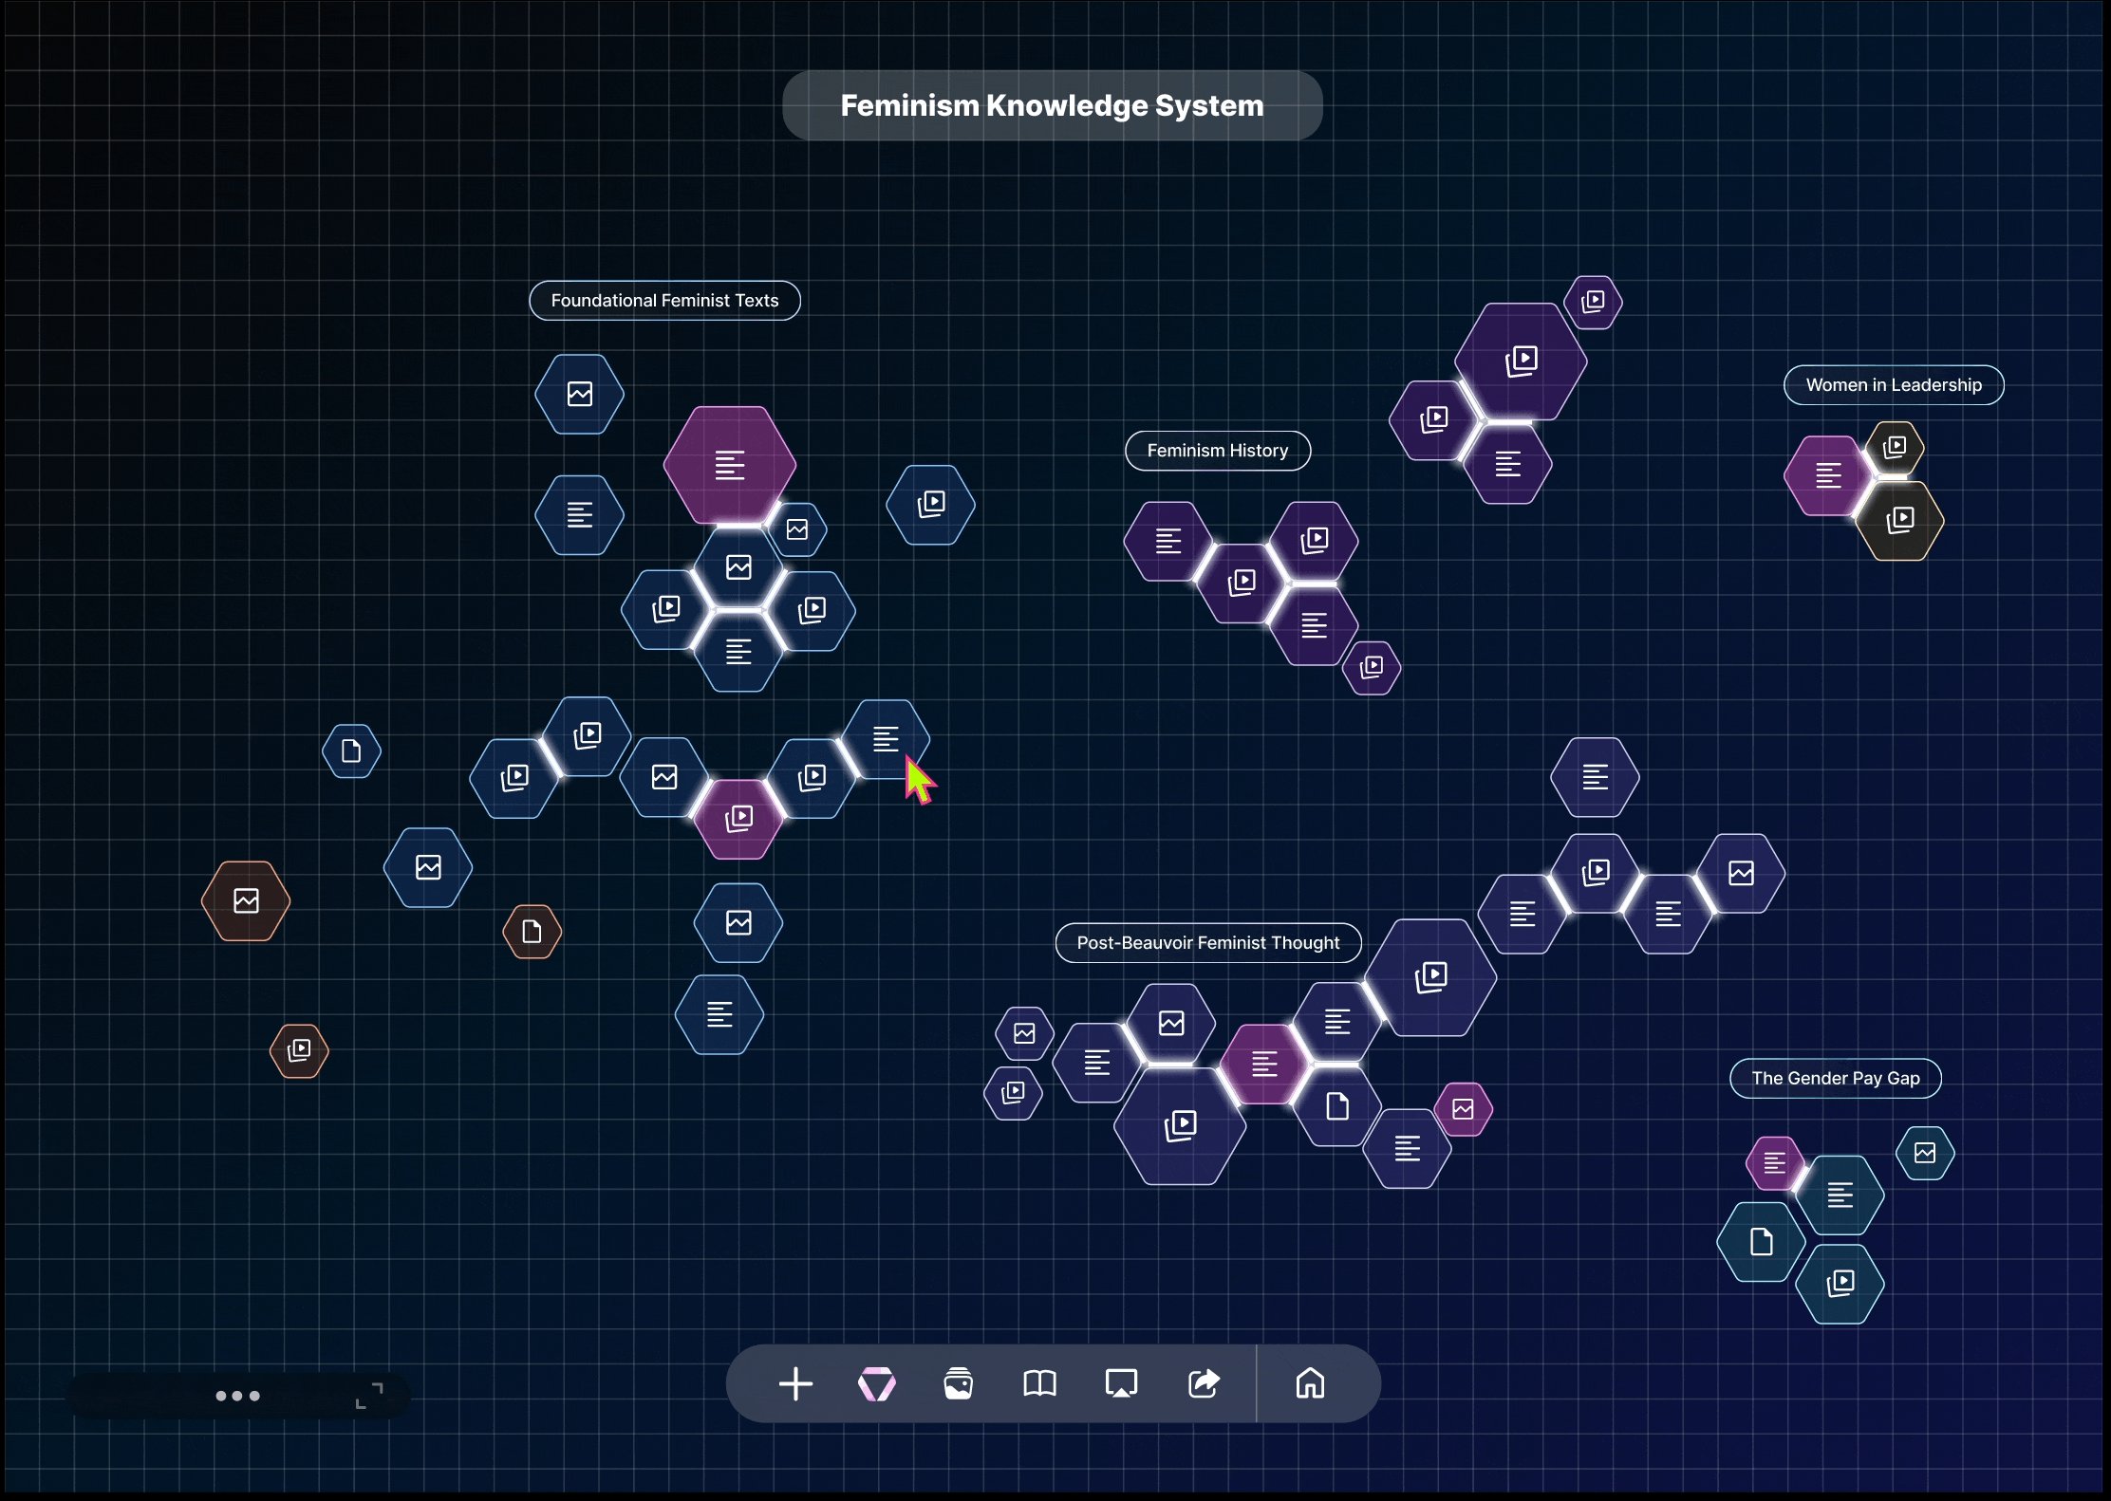Open the Women in Leadership label

[x=1894, y=384]
